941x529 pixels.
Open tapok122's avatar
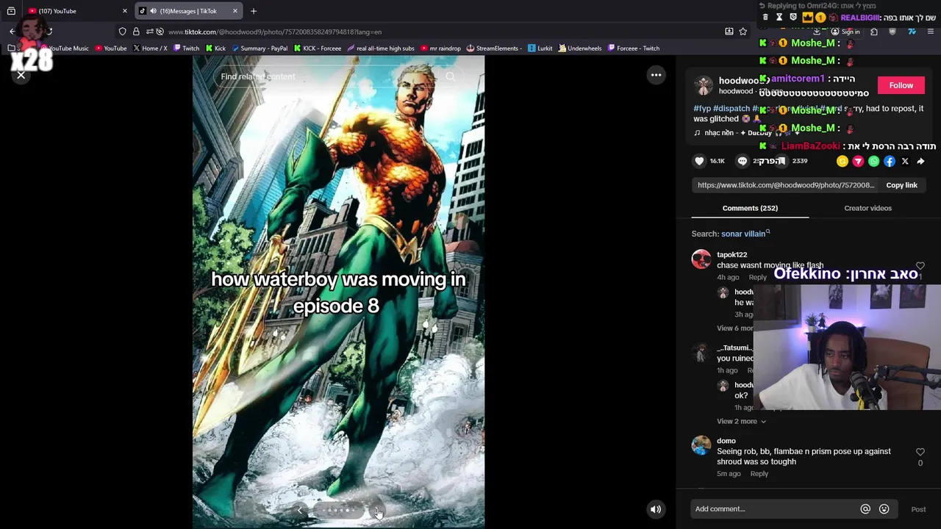tap(701, 259)
